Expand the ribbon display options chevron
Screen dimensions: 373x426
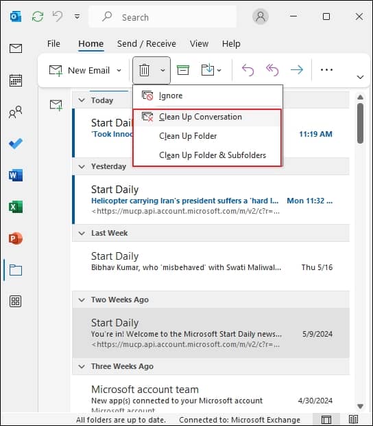[360, 77]
